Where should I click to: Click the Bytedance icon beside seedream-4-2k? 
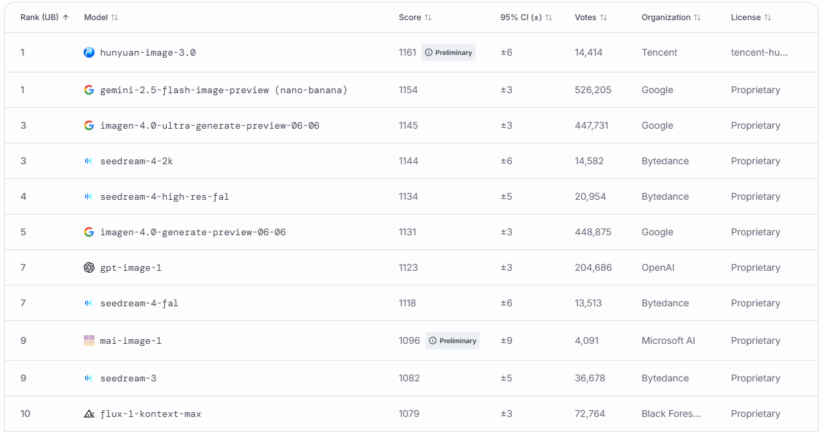89,161
